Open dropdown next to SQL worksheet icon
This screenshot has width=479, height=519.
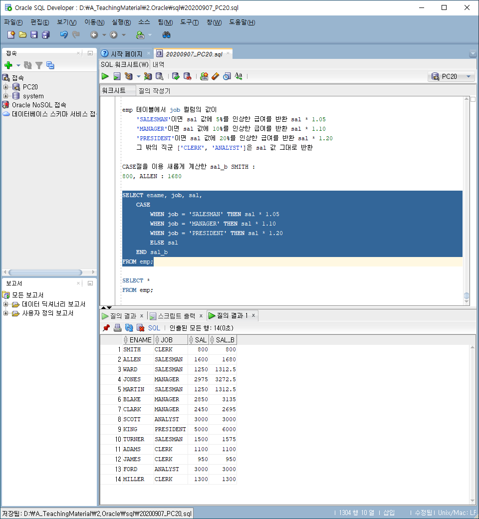(150, 35)
